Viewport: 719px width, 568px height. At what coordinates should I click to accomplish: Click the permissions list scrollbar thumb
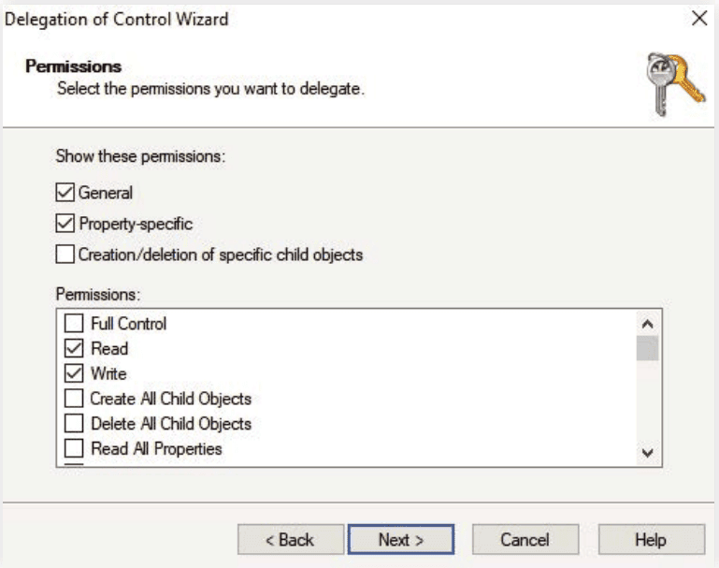(647, 349)
